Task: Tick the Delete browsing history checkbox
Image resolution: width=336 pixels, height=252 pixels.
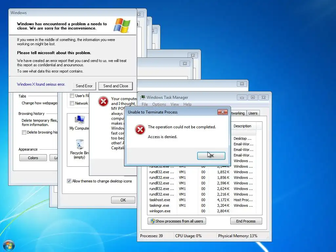Action: coord(24,133)
